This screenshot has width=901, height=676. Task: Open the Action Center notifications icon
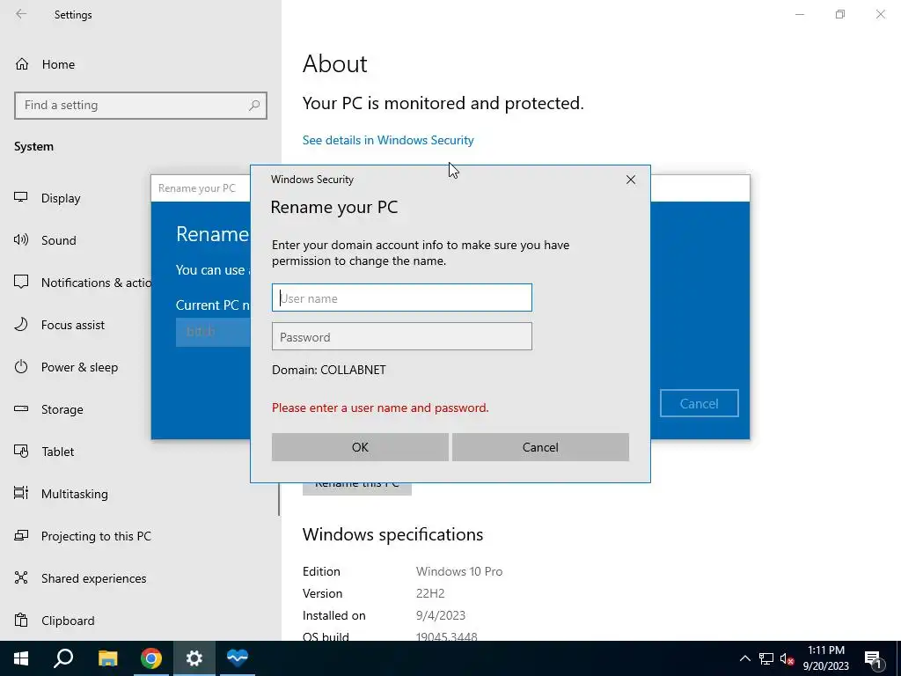pyautogui.click(x=873, y=658)
